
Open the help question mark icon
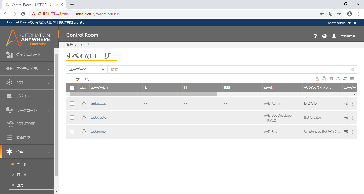315,36
